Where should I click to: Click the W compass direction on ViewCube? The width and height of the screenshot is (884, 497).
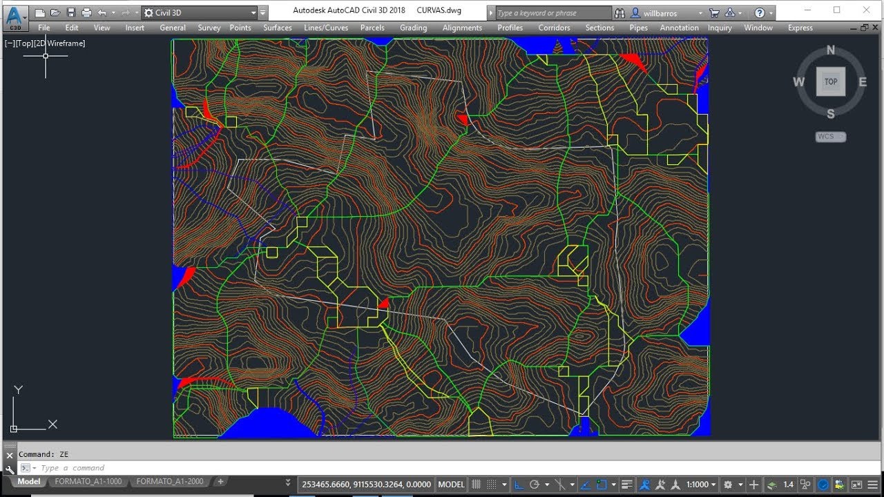(x=798, y=82)
